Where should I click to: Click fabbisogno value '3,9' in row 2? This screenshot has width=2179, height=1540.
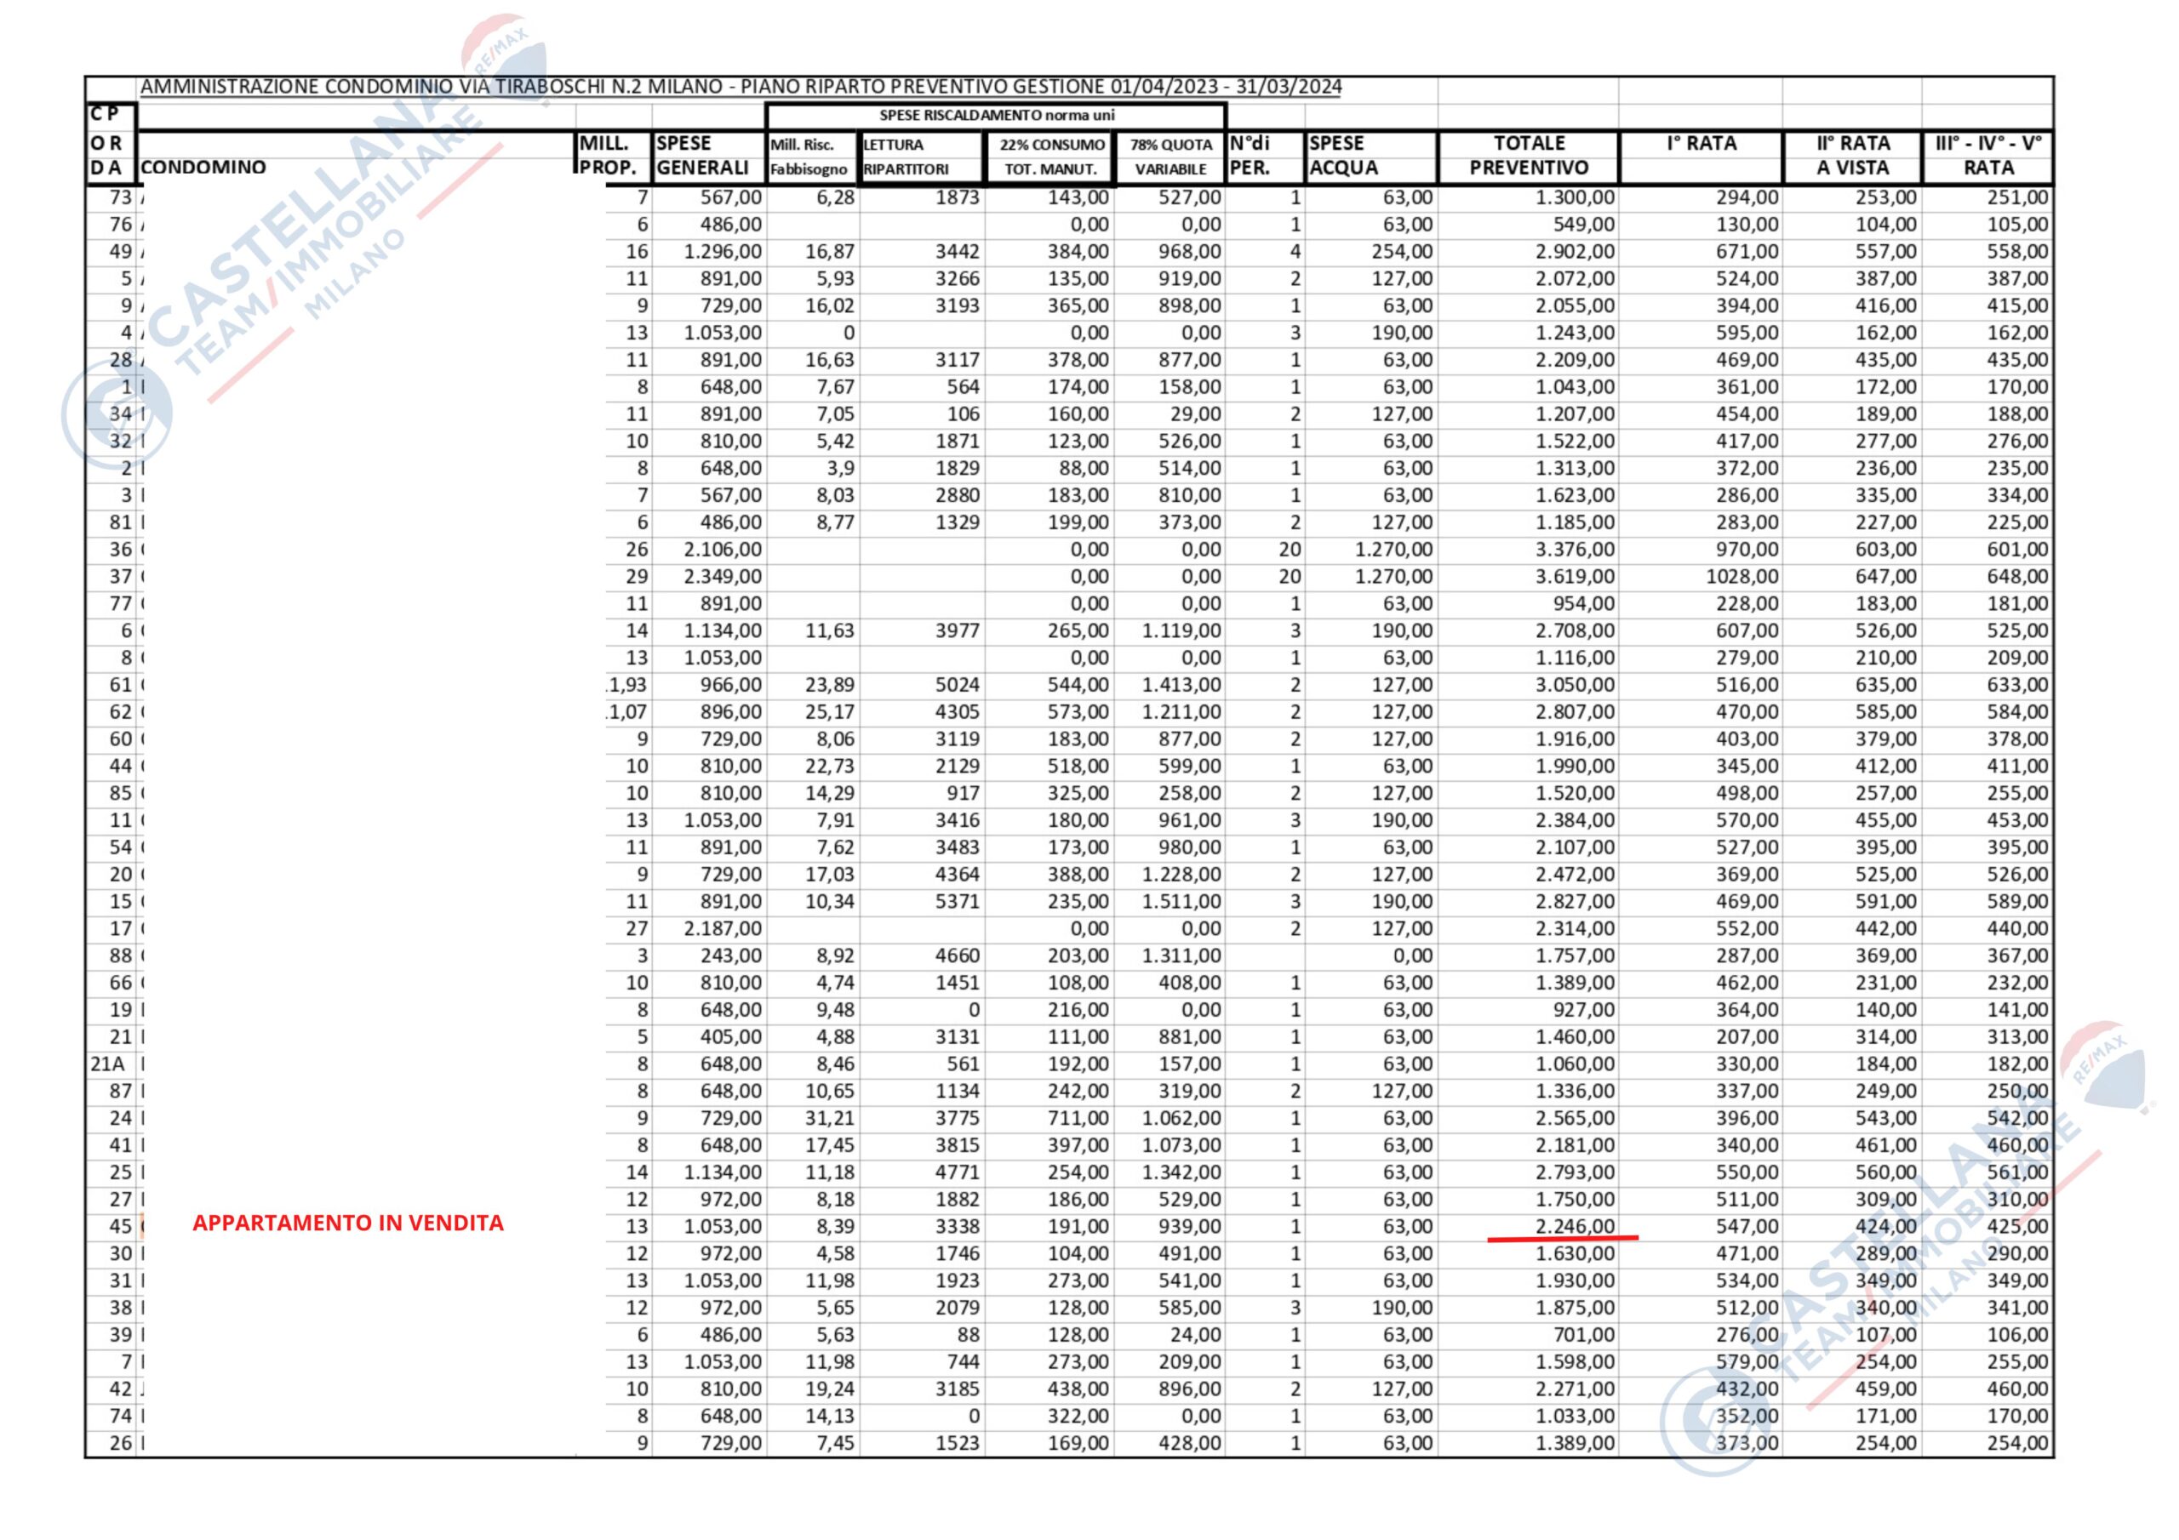pyautogui.click(x=840, y=469)
